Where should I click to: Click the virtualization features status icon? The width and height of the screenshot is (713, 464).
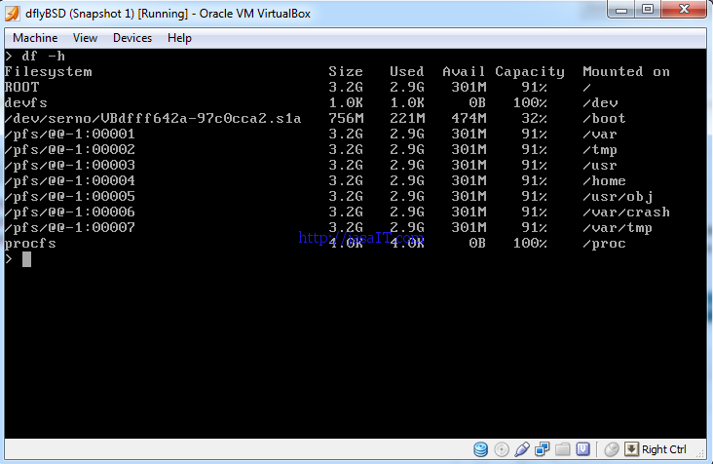(582, 449)
